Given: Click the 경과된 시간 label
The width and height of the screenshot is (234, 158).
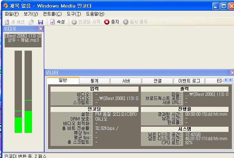Looking at the screenshot, I should pyautogui.click(x=169, y=114).
